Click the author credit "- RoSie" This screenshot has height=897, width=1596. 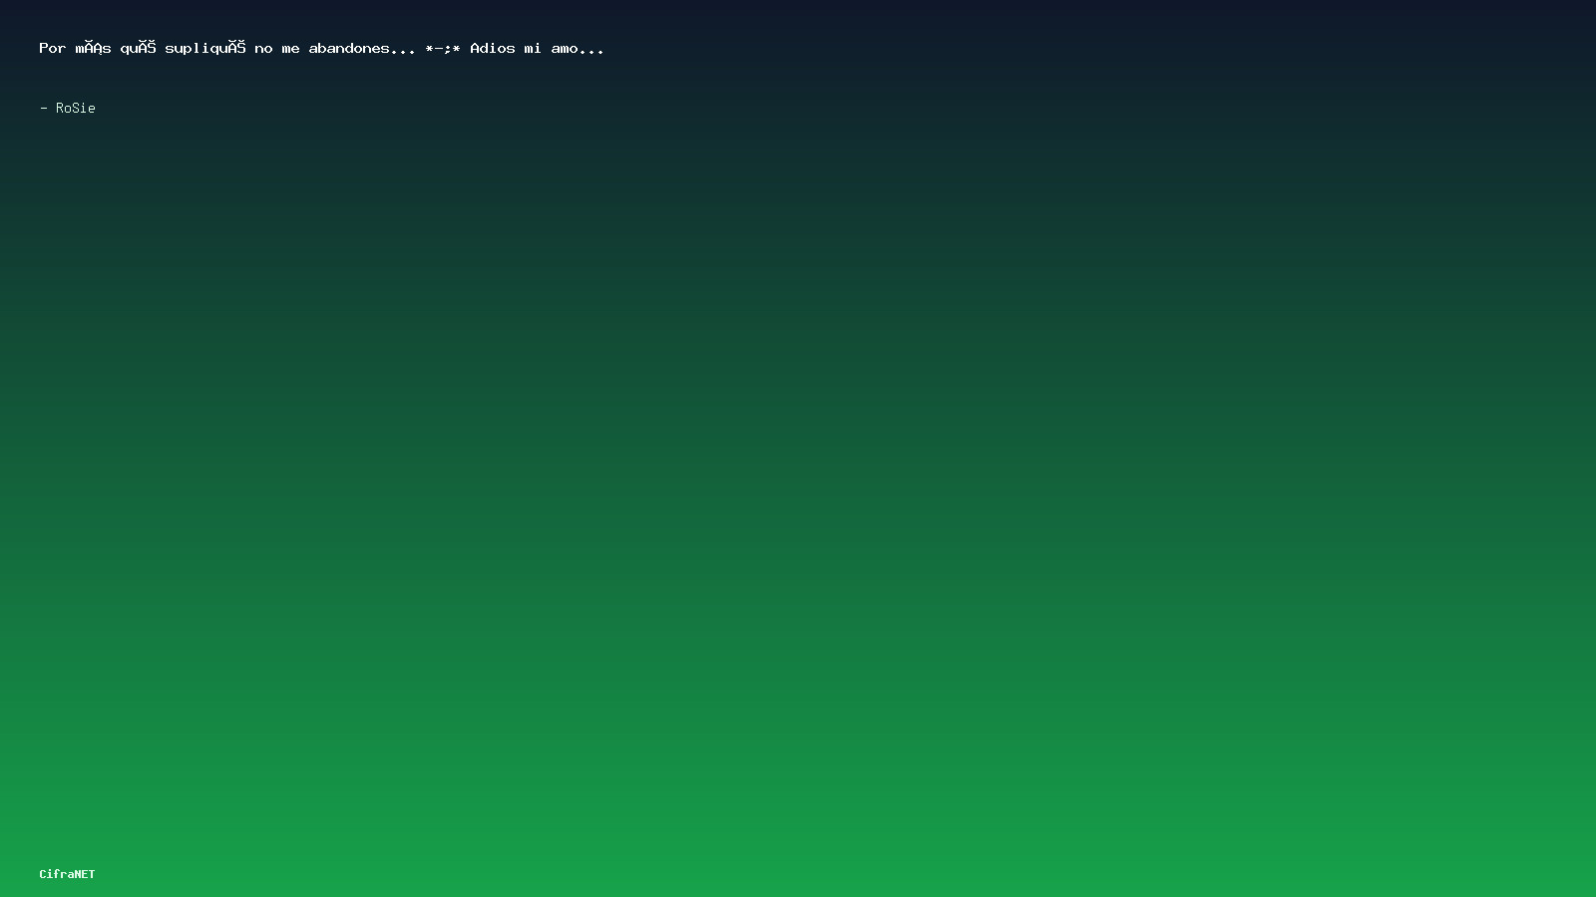(x=68, y=108)
